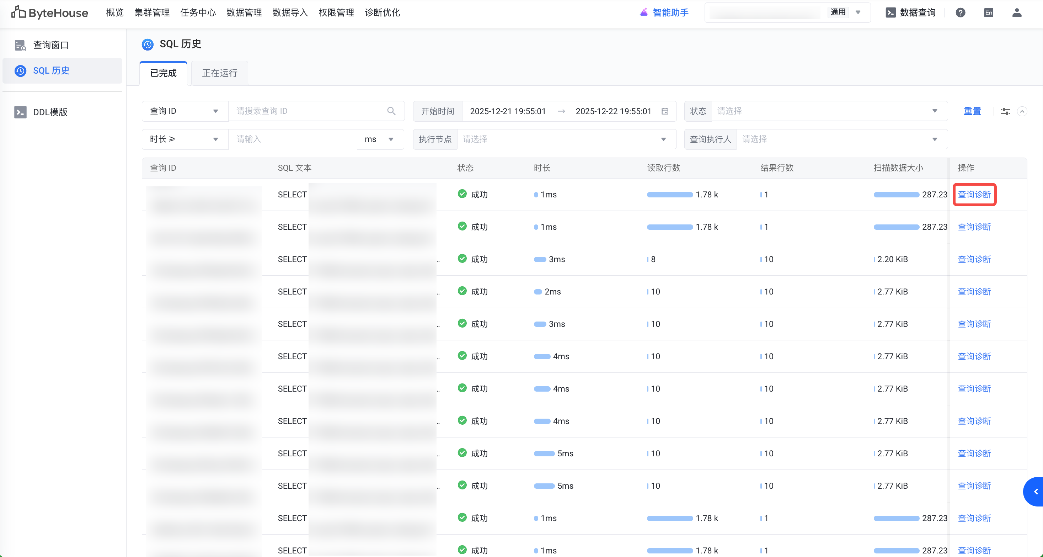Open the help question-mark icon
1043x557 pixels.
coord(960,12)
